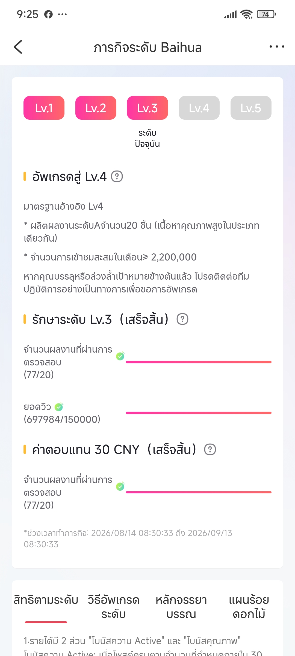Viewport: 295px width, 656px height.
Task: Tap Facebook notification icon in status bar
Action: click(48, 14)
